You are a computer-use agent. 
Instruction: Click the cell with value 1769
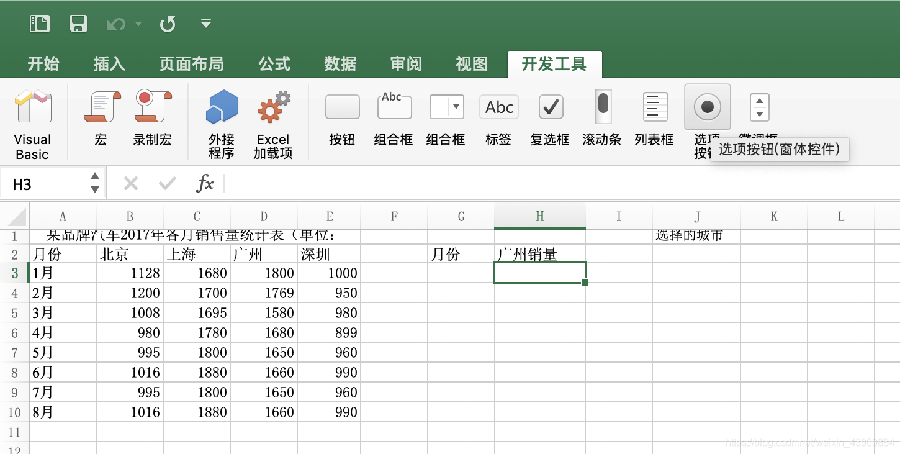click(264, 293)
